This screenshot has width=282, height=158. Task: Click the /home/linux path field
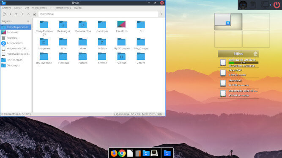[98, 14]
